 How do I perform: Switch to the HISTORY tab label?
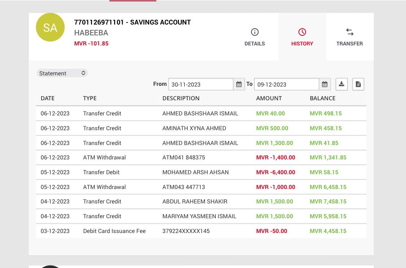tap(302, 44)
